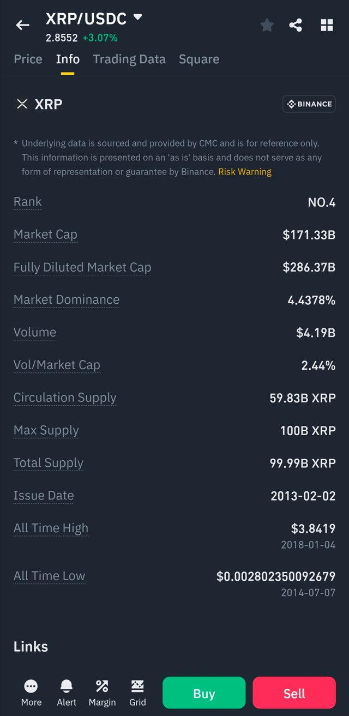
Task: Open the More options icon
Action: click(31, 687)
